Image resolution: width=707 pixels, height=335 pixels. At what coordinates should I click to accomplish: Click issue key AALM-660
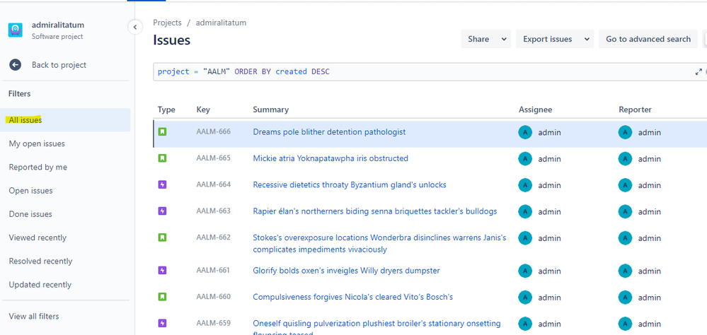pos(213,296)
